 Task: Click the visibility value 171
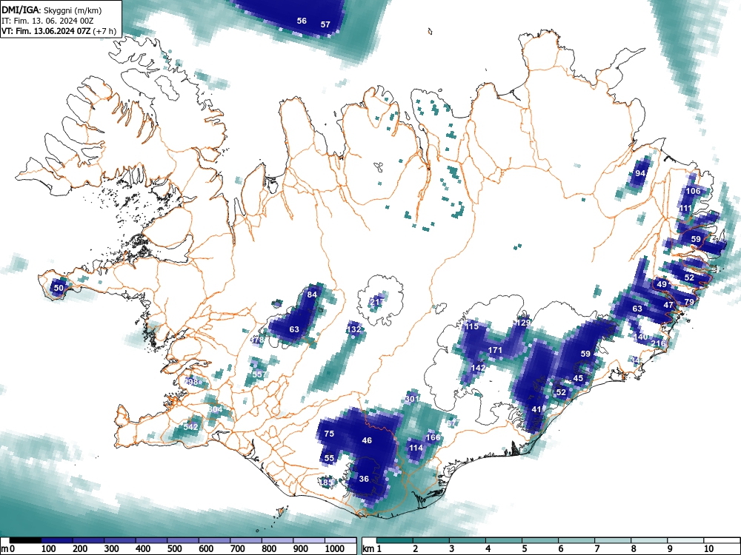(x=495, y=350)
